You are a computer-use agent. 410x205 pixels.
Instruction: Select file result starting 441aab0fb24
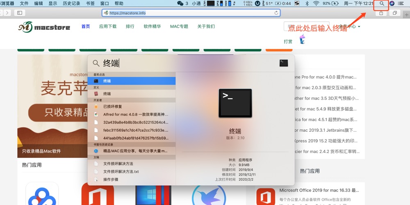click(x=132, y=138)
